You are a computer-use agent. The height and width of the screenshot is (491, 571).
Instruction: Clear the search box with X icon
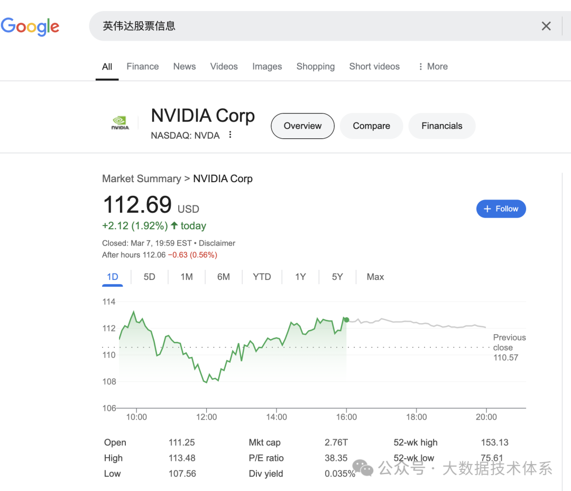(x=546, y=26)
